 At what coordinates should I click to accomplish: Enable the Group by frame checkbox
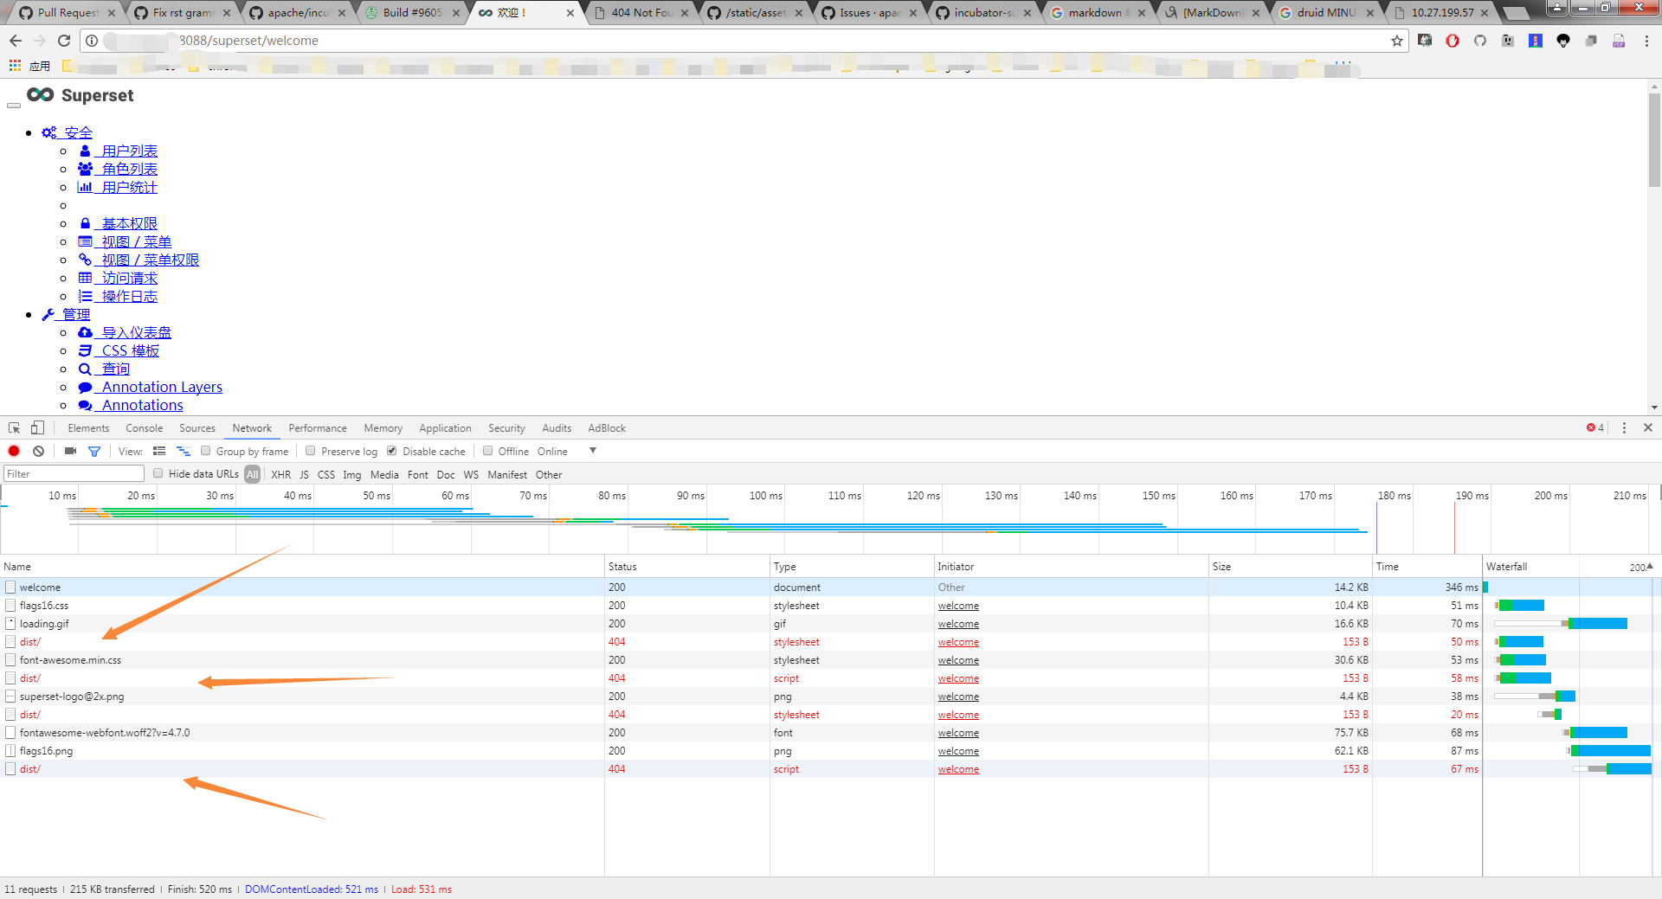pos(206,451)
